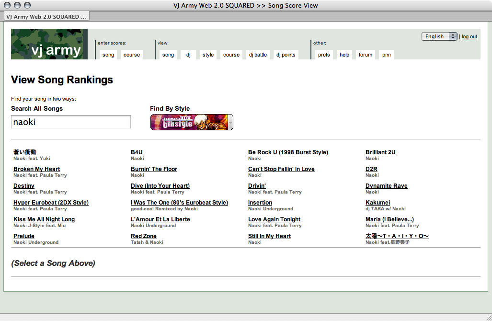Select Can't Stop Fallin' In Love

point(281,169)
